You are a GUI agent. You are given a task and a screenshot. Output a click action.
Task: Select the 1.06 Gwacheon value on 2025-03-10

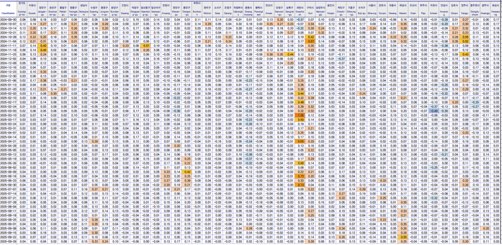click(x=300, y=114)
